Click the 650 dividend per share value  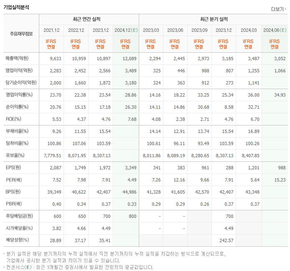[x=82, y=216]
